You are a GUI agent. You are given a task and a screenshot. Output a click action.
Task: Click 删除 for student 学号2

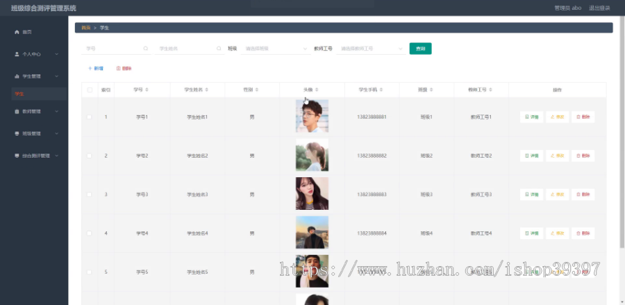583,156
